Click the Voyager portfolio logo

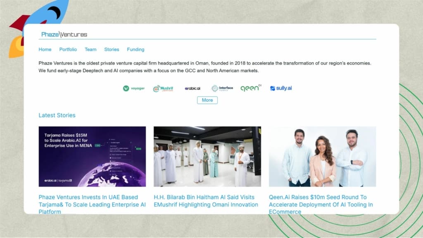click(x=134, y=88)
